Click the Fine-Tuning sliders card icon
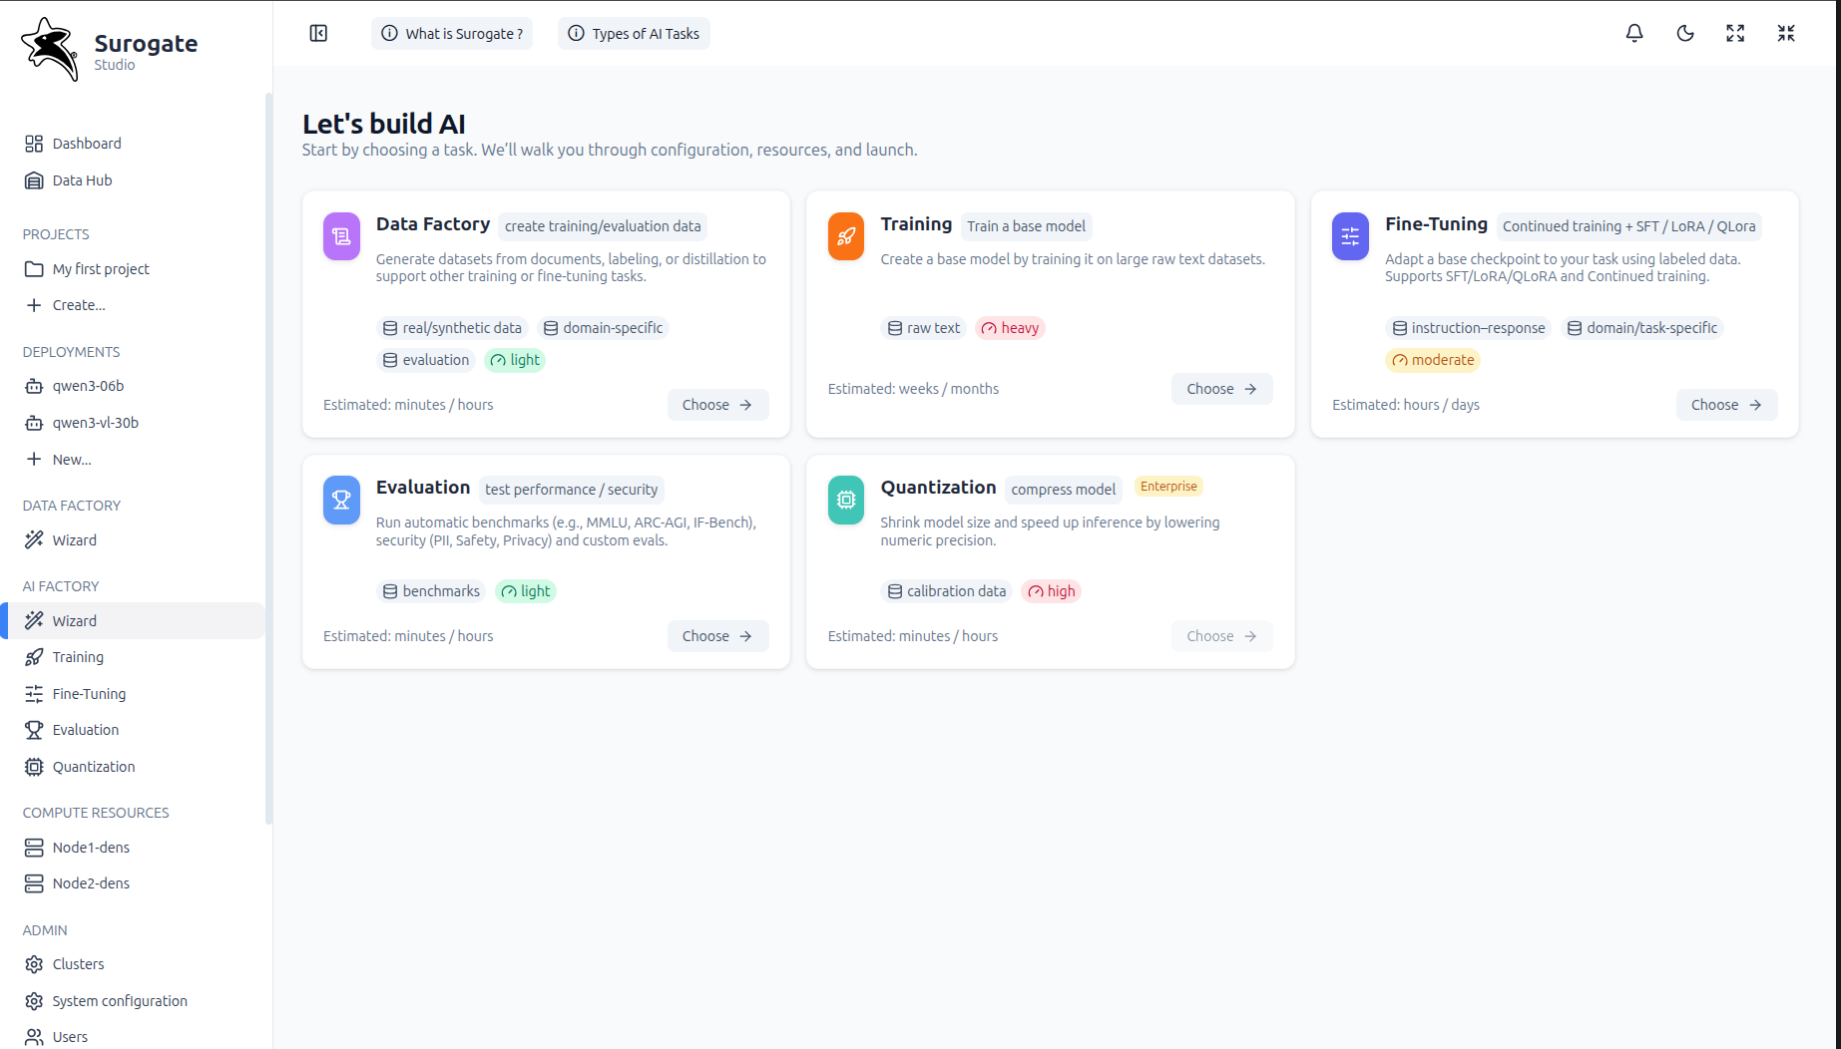 [x=1350, y=236]
